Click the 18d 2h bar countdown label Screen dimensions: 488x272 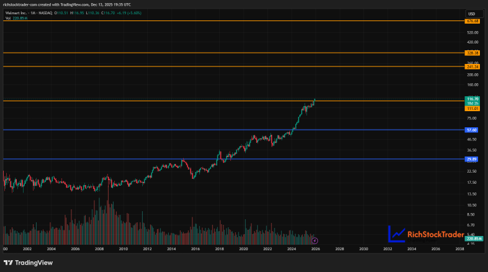point(472,103)
